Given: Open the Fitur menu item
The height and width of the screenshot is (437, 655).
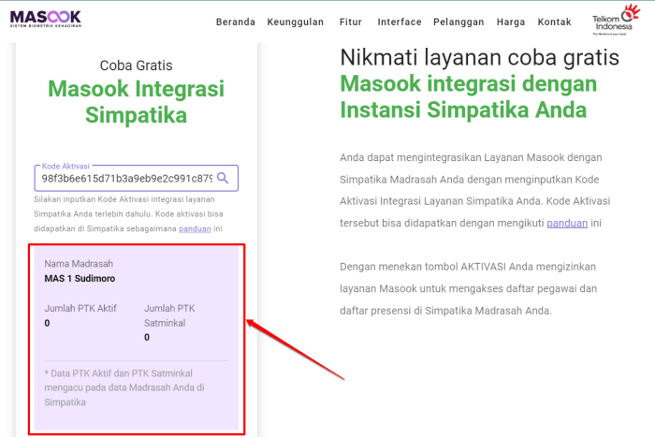Looking at the screenshot, I should click(x=351, y=22).
